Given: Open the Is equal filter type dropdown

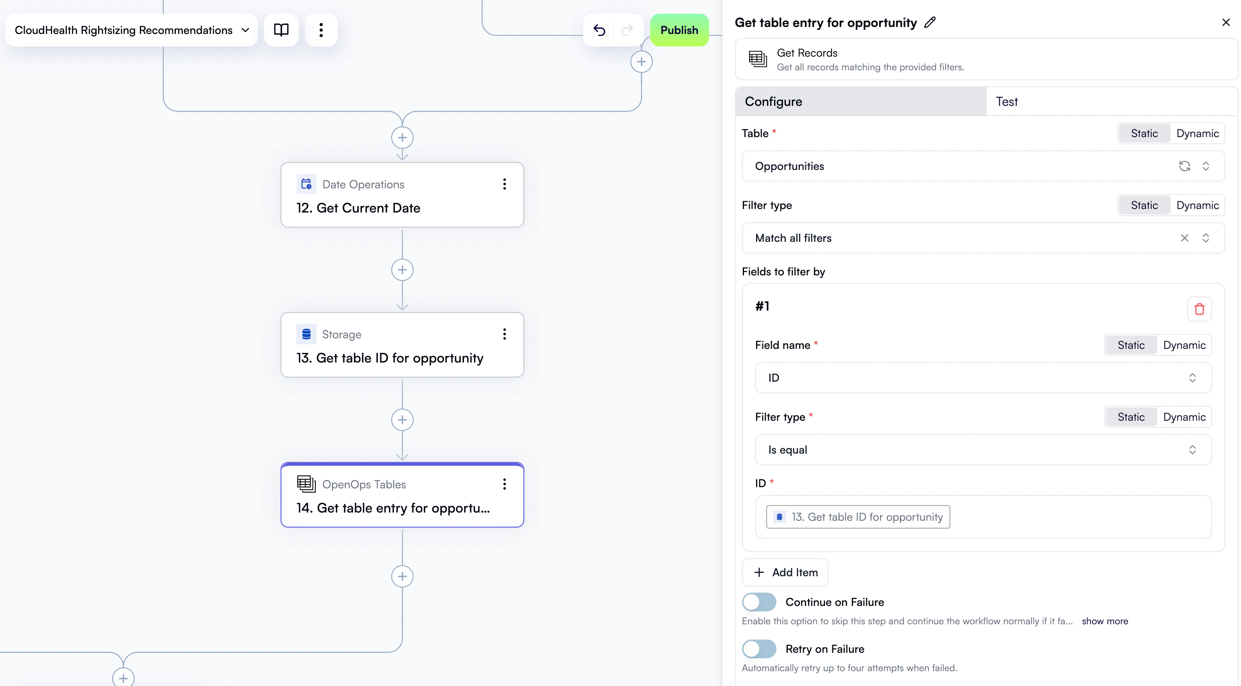Looking at the screenshot, I should pyautogui.click(x=983, y=450).
